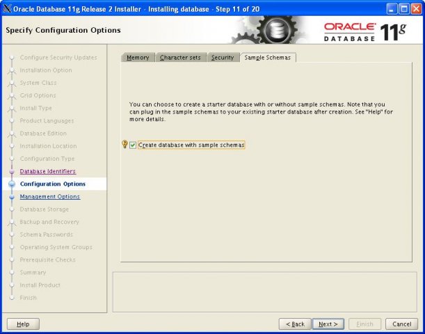Close the installer window
This screenshot has width=425, height=334.
tap(417, 9)
